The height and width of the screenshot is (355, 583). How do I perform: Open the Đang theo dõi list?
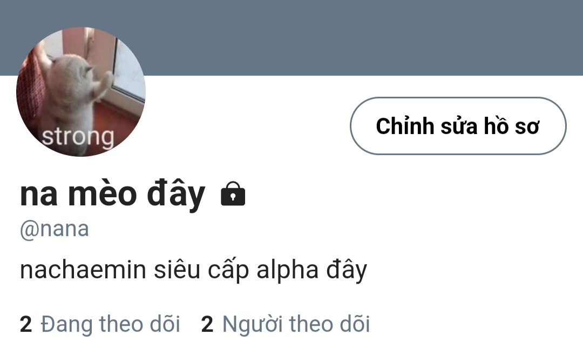click(110, 324)
